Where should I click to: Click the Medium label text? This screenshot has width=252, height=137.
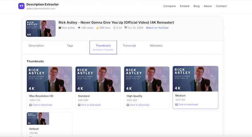(x=180, y=96)
